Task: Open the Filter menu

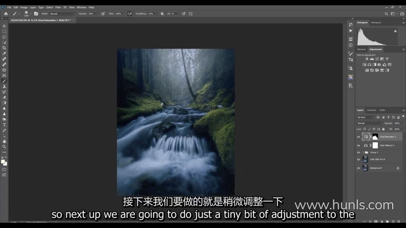Action: pos(58,8)
